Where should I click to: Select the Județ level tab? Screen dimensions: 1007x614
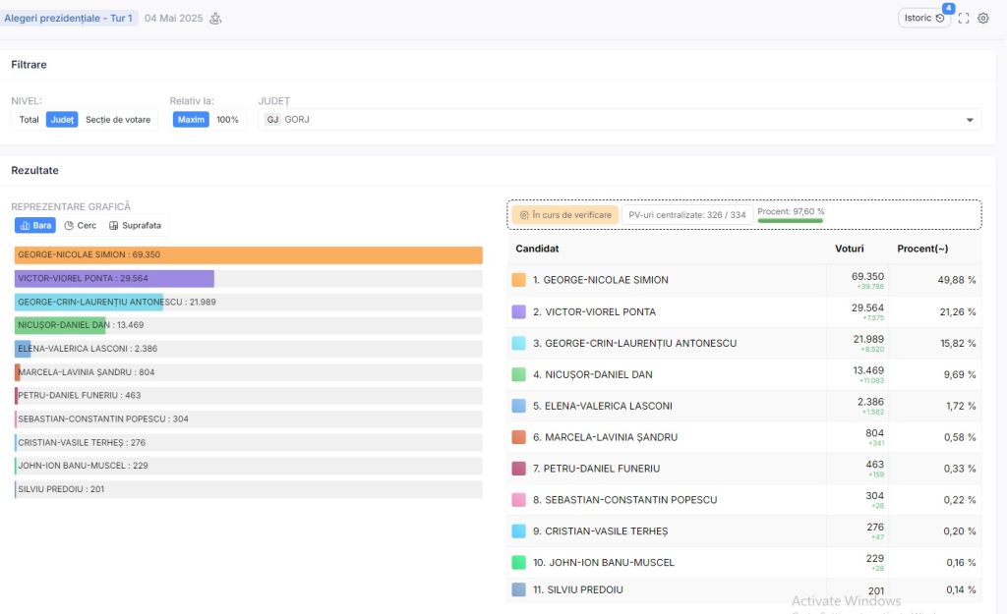62,120
